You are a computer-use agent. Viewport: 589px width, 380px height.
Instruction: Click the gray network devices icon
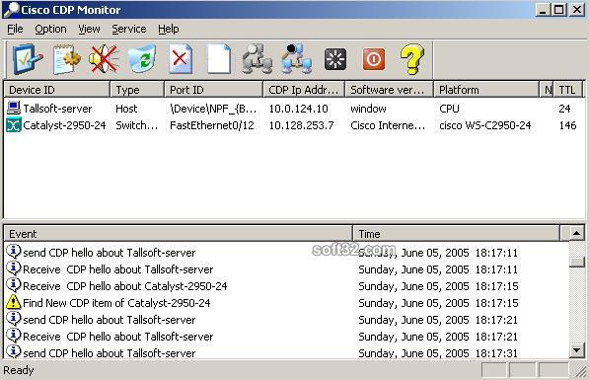click(x=257, y=59)
